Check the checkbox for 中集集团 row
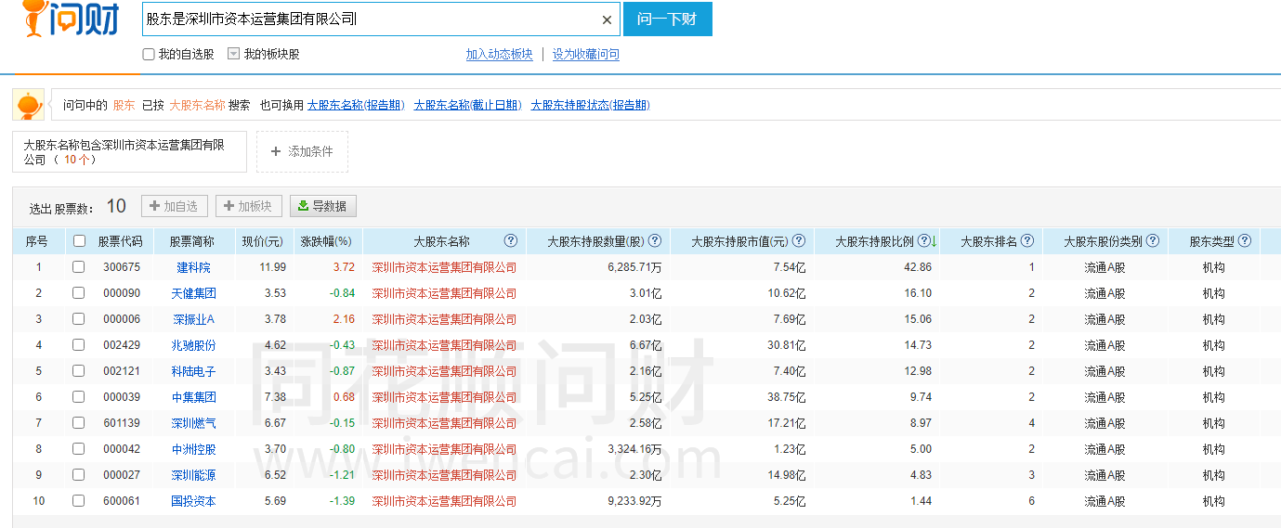The image size is (1281, 528). click(79, 397)
